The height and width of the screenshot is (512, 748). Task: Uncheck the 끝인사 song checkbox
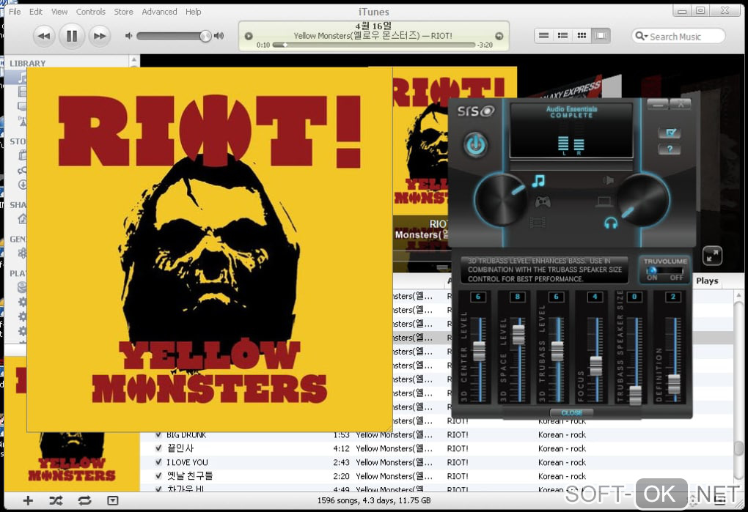tap(158, 448)
